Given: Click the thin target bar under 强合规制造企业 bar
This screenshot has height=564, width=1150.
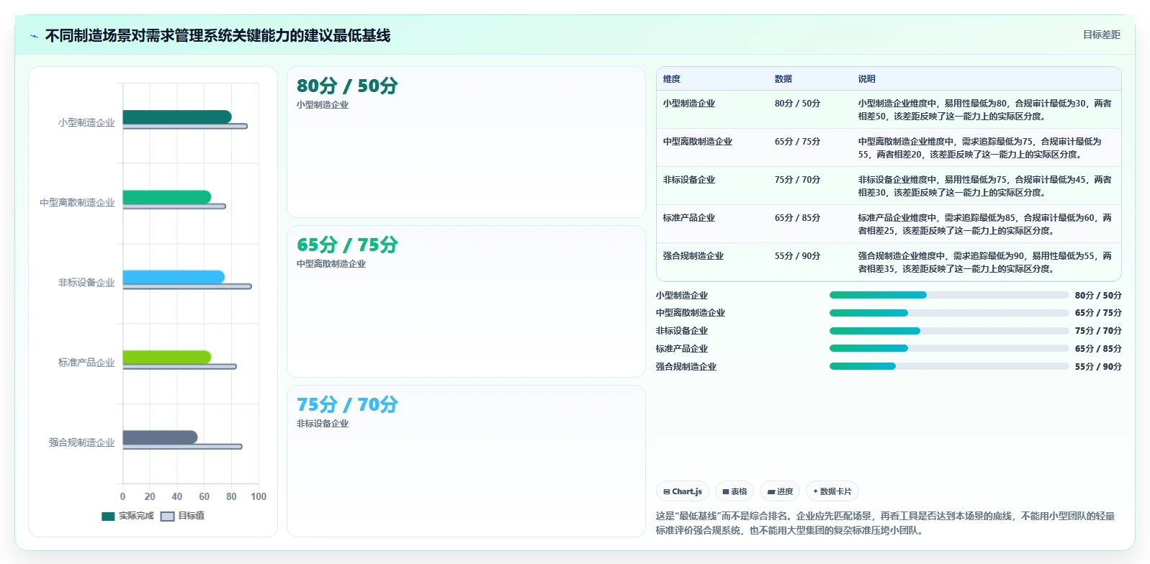Looking at the screenshot, I should (182, 447).
